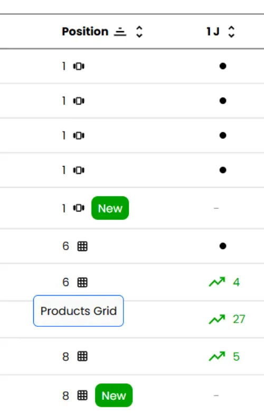Click the New badge in the position 1 row
This screenshot has height=413, width=264.
point(110,208)
